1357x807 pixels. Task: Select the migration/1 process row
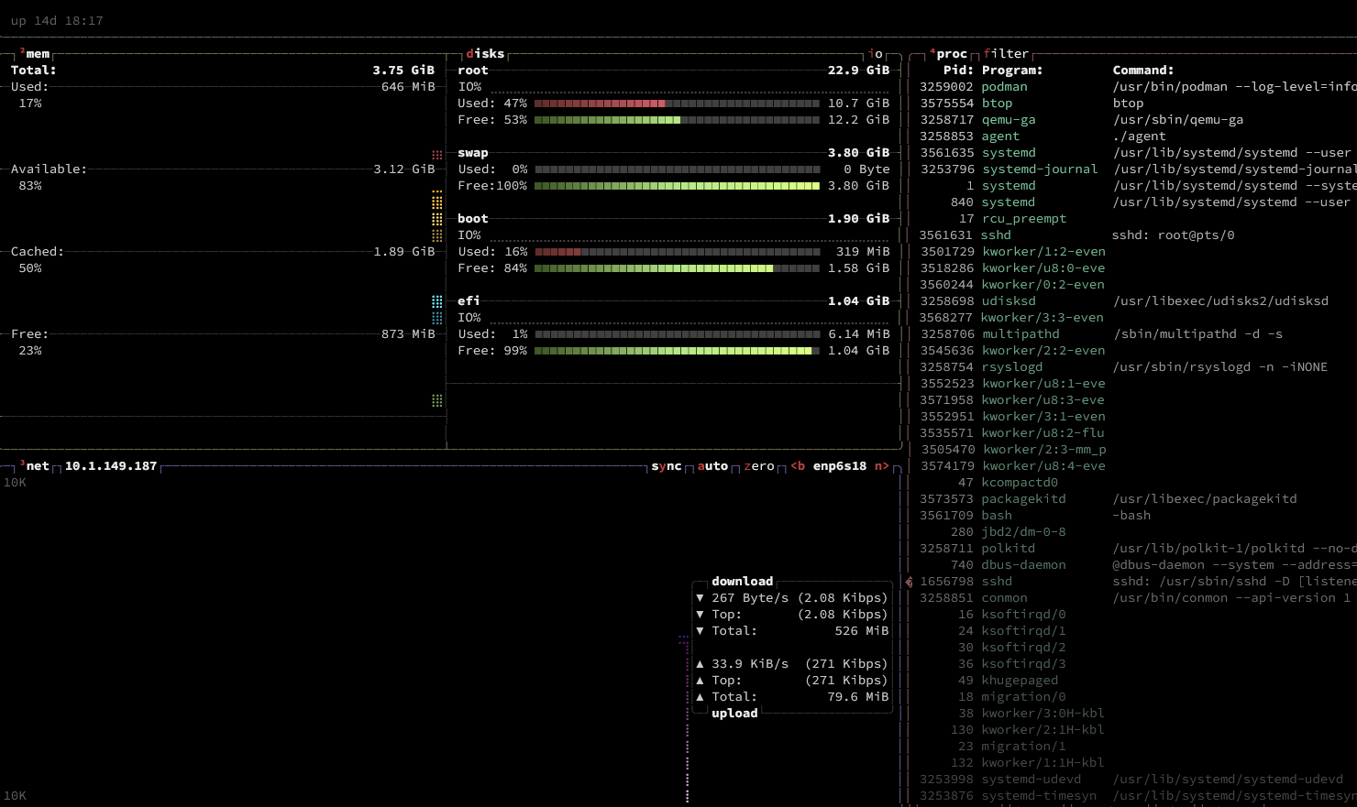point(1137,747)
